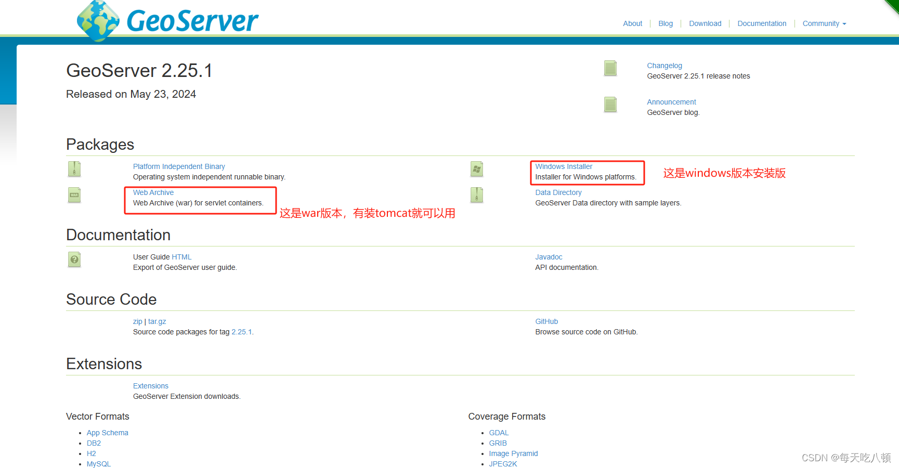Image resolution: width=899 pixels, height=468 pixels.
Task: Click the Data Directory zip icon
Action: point(477,195)
